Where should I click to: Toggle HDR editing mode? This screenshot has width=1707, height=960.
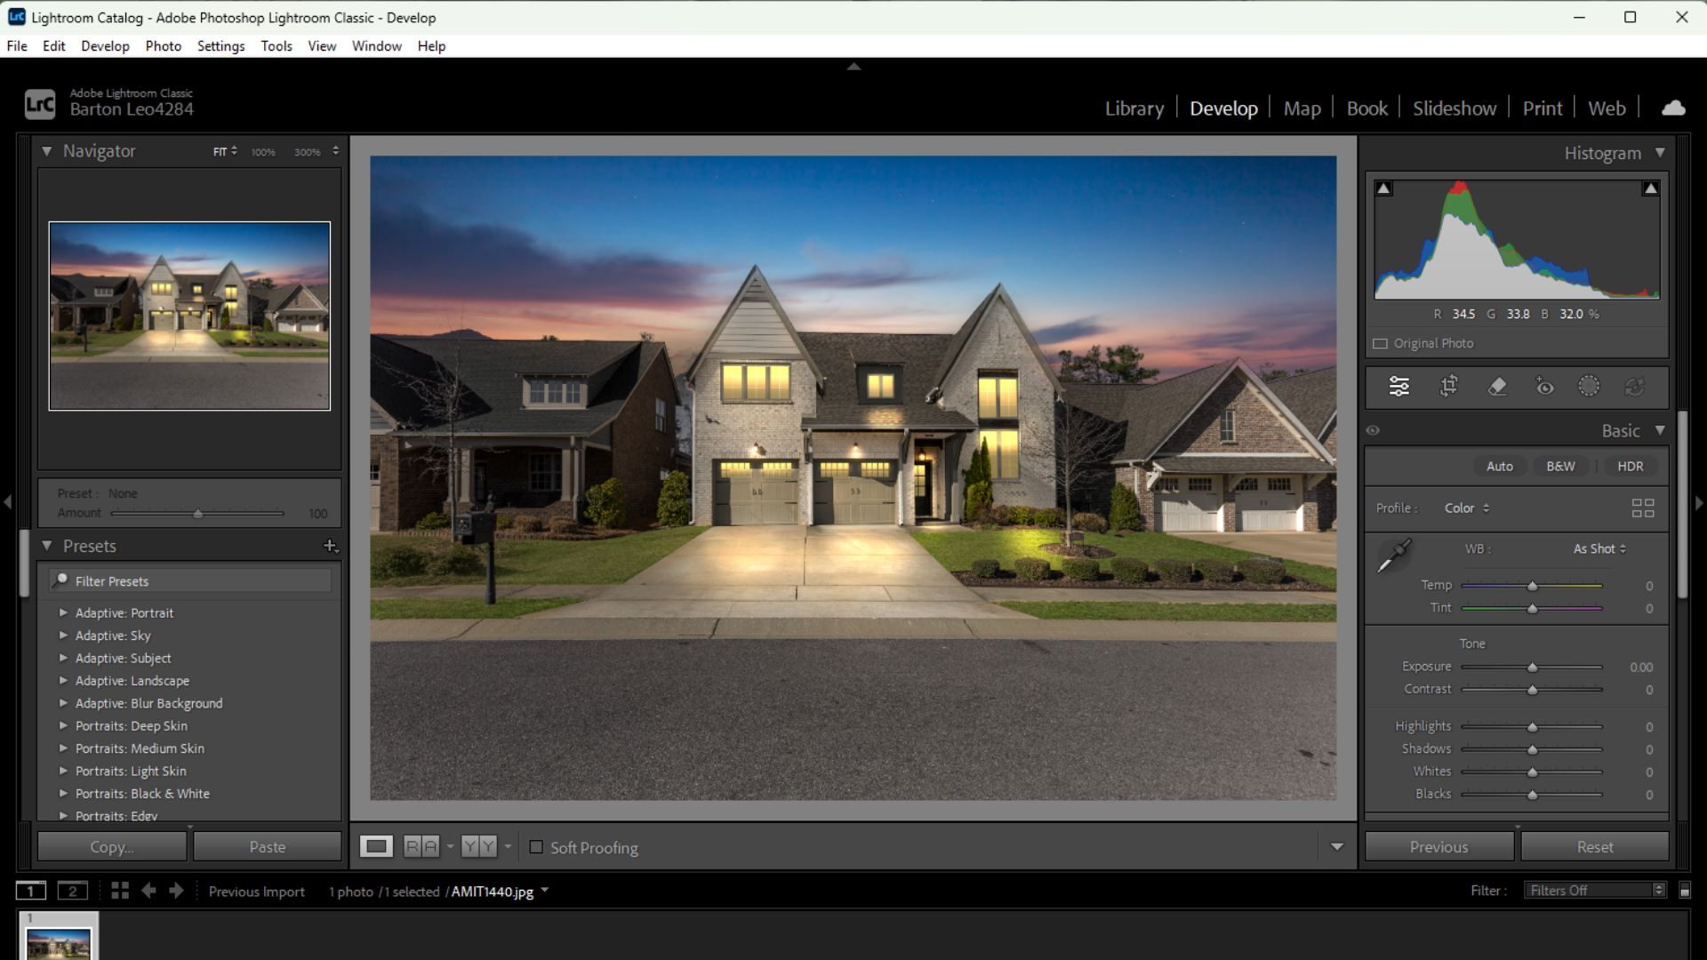[x=1631, y=466]
